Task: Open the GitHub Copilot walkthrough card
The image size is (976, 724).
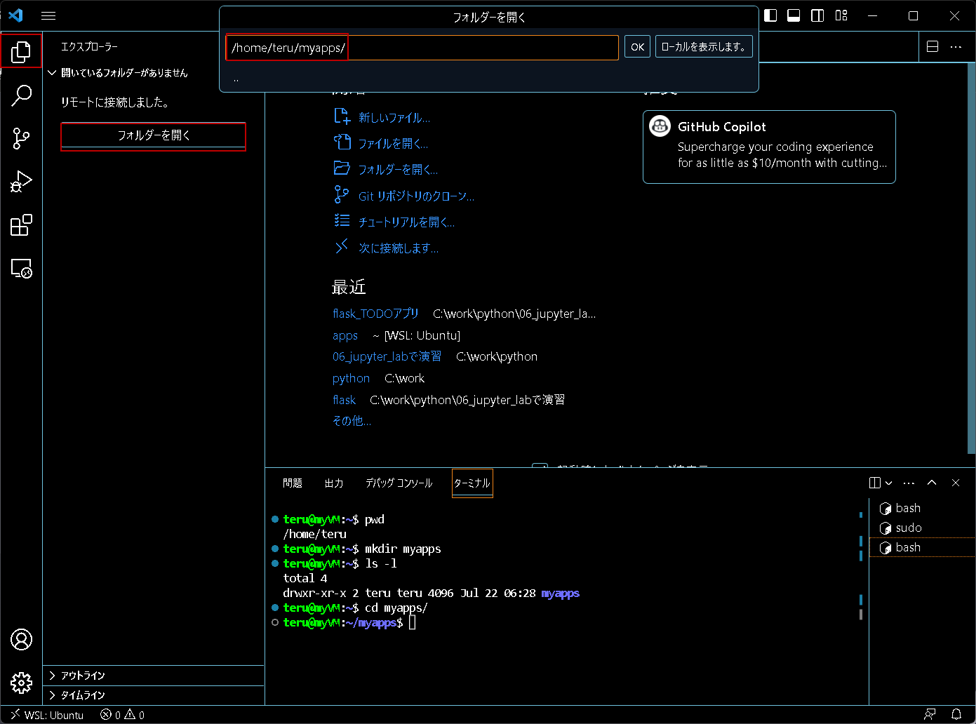Action: (x=769, y=147)
